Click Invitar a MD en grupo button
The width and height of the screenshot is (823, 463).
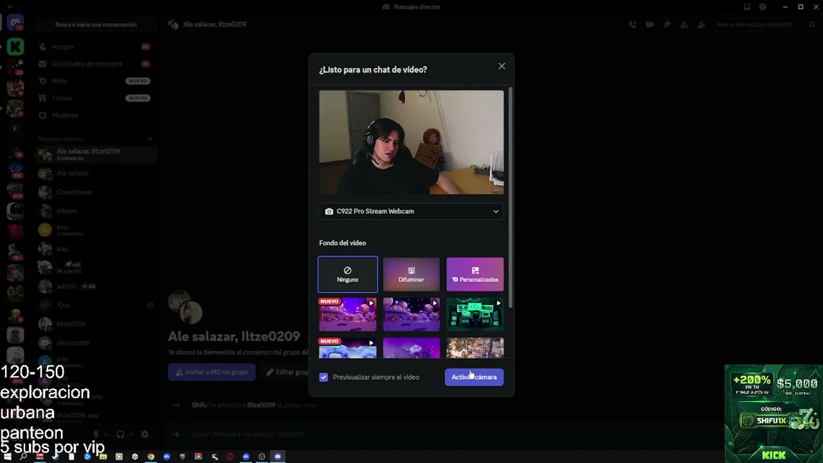click(212, 372)
